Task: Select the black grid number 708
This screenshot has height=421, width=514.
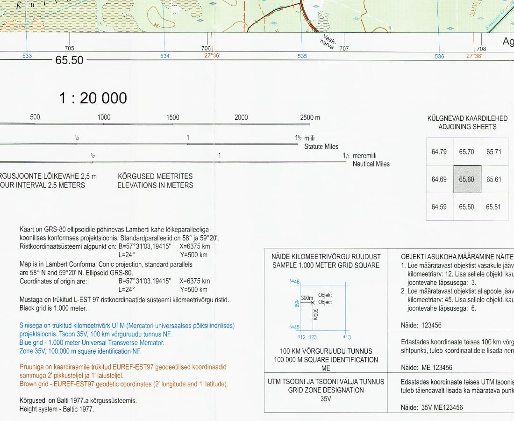Action: pos(481,49)
